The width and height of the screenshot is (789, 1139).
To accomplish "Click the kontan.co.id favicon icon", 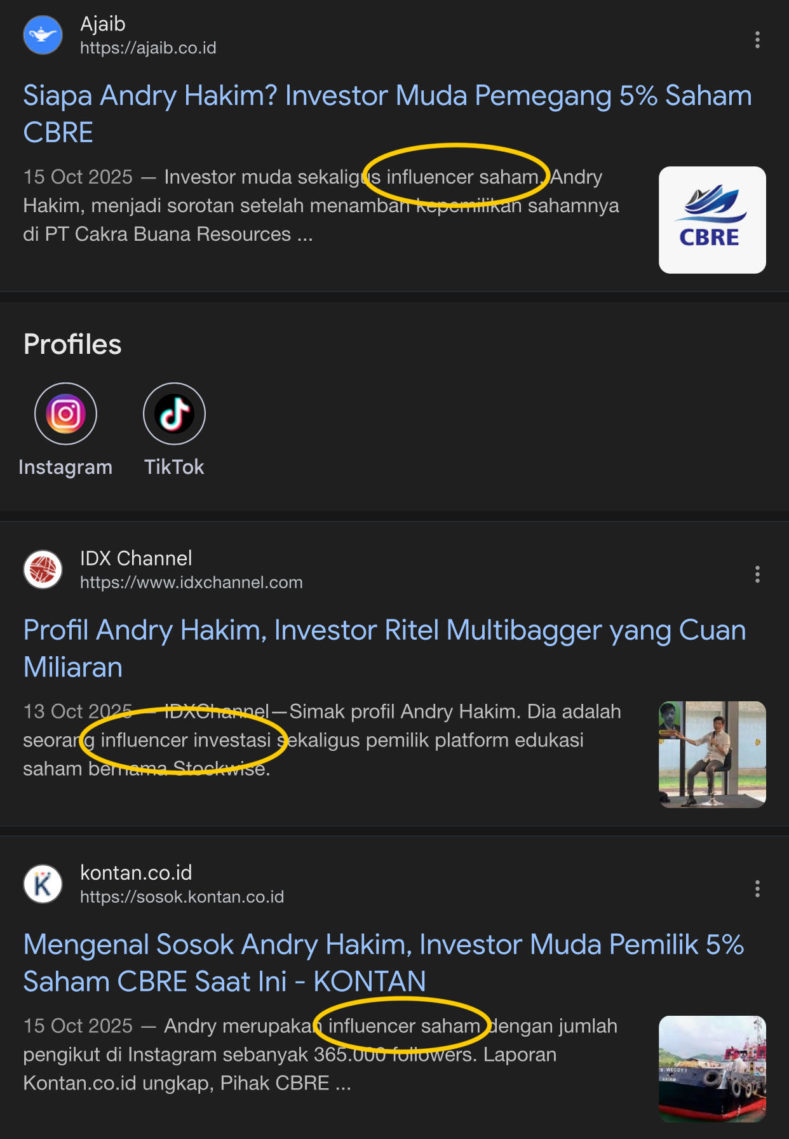I will [43, 884].
